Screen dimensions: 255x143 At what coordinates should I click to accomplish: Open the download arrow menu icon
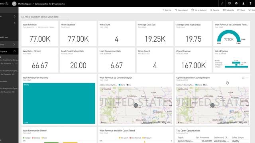(243, 4)
